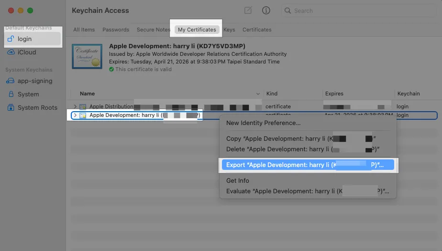Click the large certificate thumbnail image
Screen dimensions: 442x251
pyautogui.click(x=88, y=58)
